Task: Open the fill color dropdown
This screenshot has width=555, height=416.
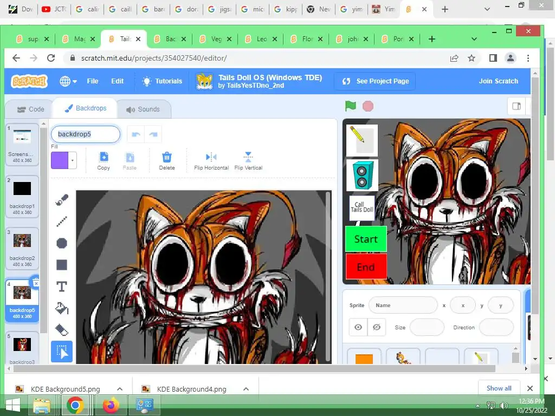Action: (73, 160)
